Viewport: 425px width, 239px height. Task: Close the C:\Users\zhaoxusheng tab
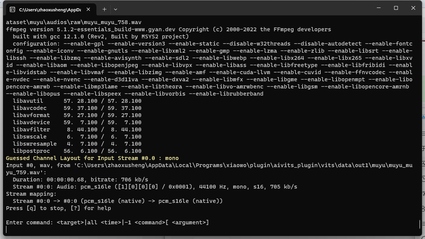(x=89, y=9)
